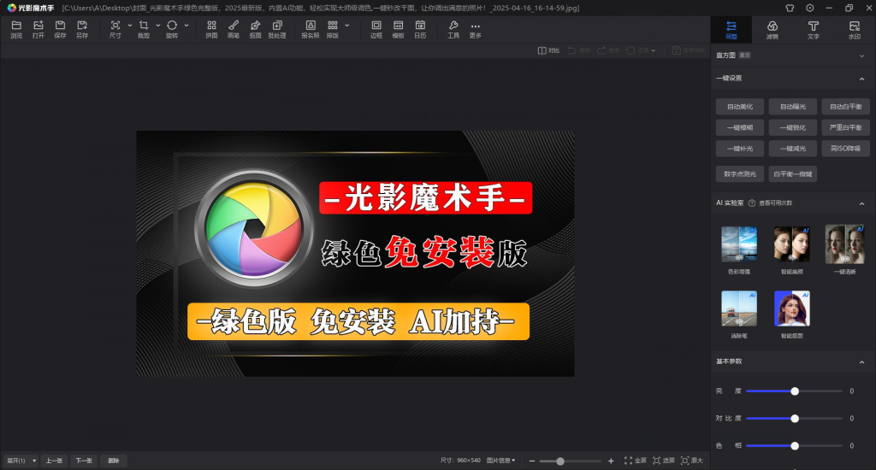Click 保存动作 save action icon
Viewport: 876px width, 470px height.
click(689, 50)
